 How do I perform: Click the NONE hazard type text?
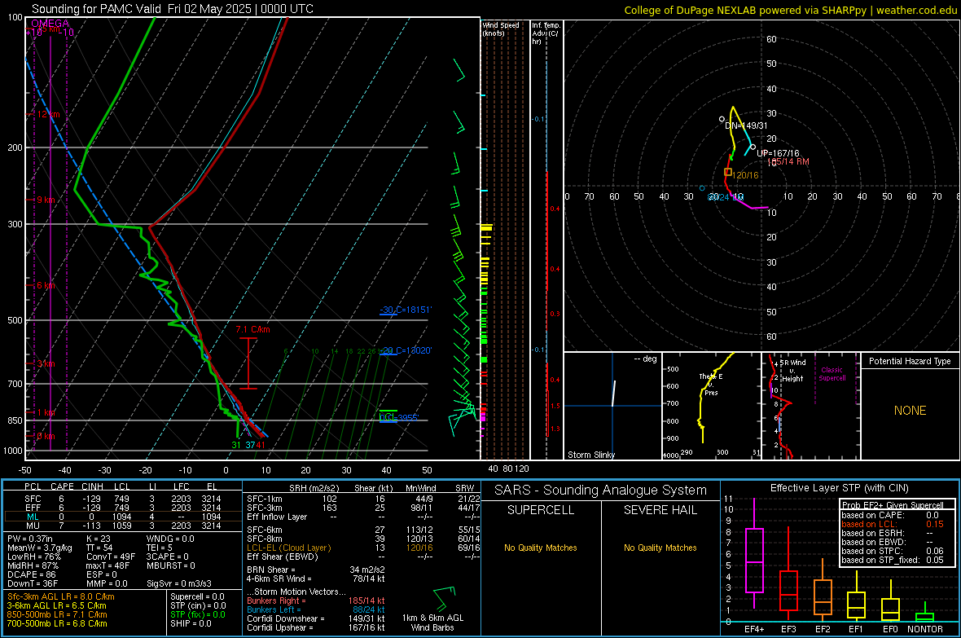(x=910, y=411)
